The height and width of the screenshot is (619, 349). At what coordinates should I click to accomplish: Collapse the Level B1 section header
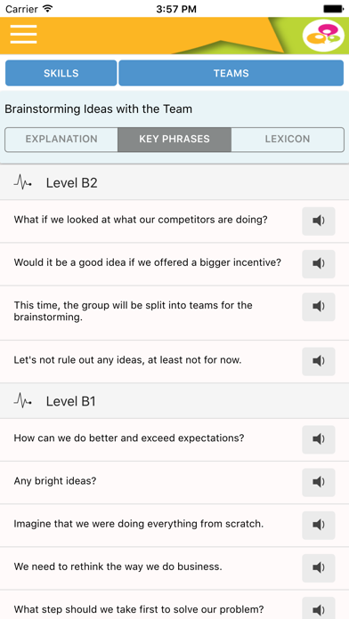(174, 401)
